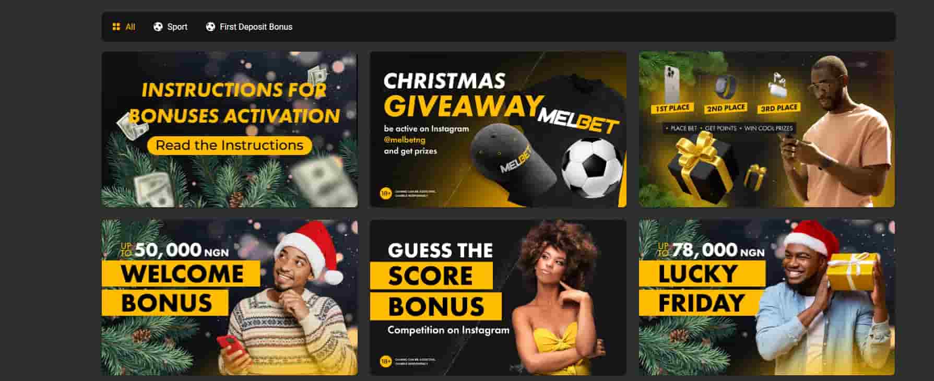The width and height of the screenshot is (934, 381).
Task: Click the @melbetng Instagram handle text
Action: [405, 140]
